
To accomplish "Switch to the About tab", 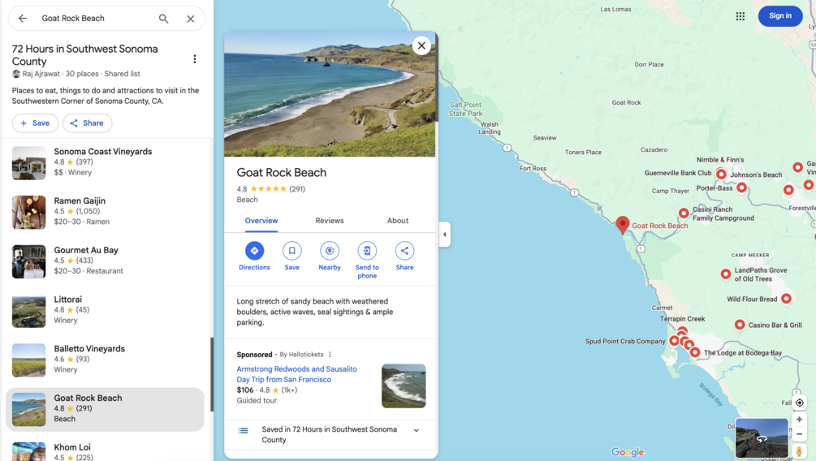I will (398, 221).
